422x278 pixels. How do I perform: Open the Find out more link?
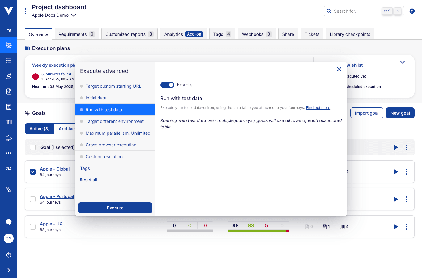coord(318,107)
